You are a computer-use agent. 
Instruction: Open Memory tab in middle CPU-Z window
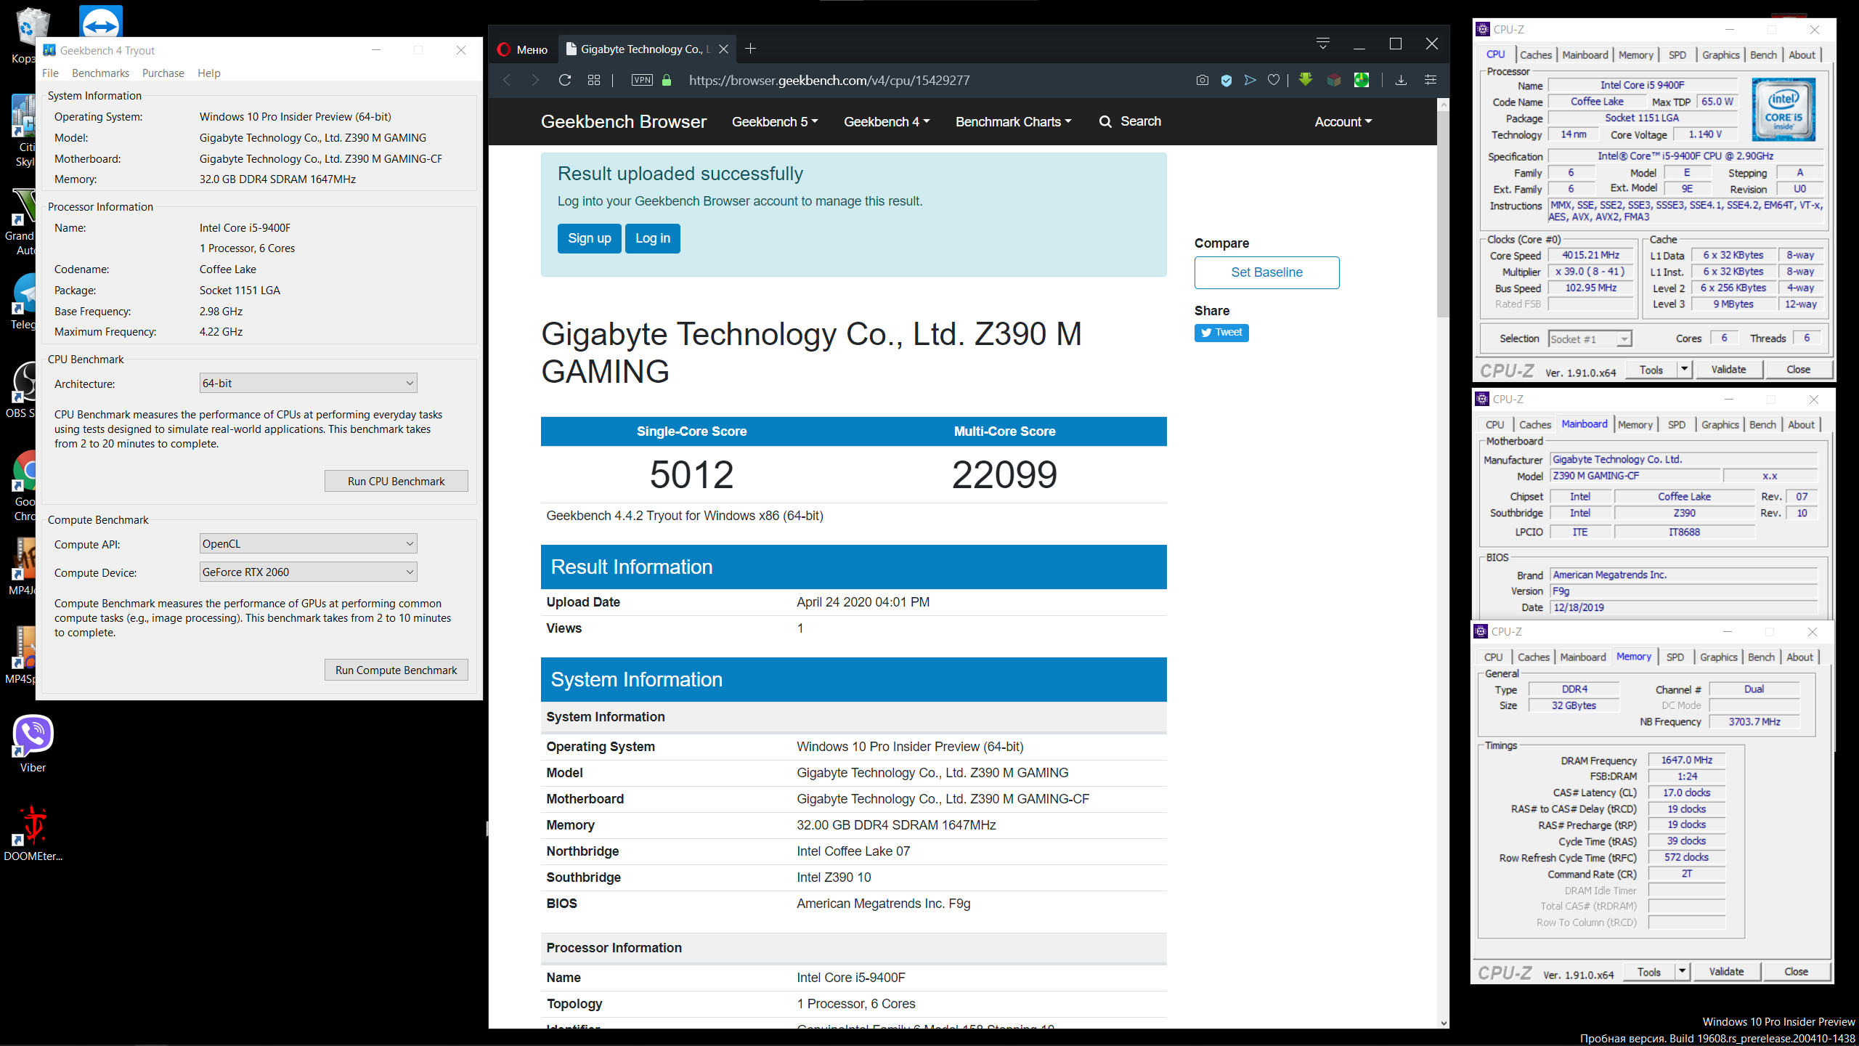1635,425
